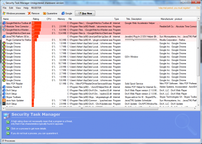
Task: Click the Quarantine toolbar button
Action: [x=50, y=13]
